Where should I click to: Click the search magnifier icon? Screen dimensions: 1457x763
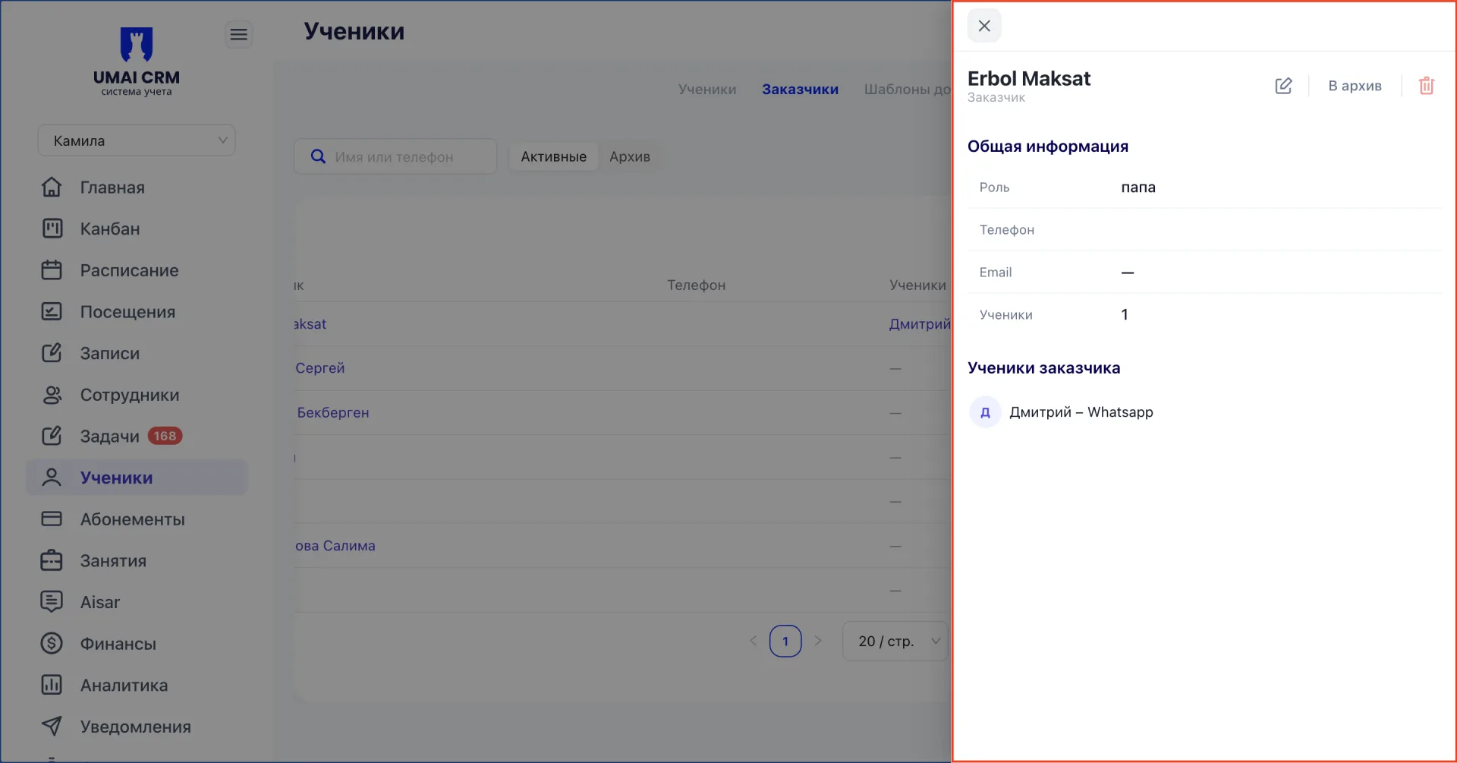[x=319, y=156]
